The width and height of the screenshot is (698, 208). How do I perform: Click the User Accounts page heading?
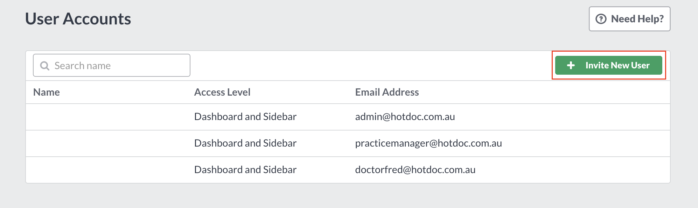click(x=78, y=19)
